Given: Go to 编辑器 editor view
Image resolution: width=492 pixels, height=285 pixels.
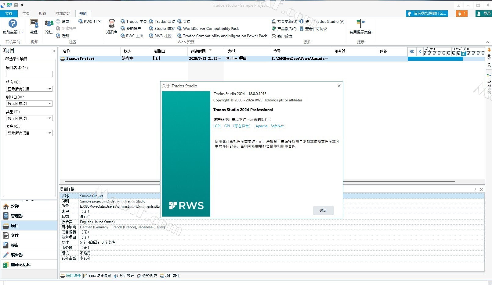Looking at the screenshot, I should pos(29,255).
